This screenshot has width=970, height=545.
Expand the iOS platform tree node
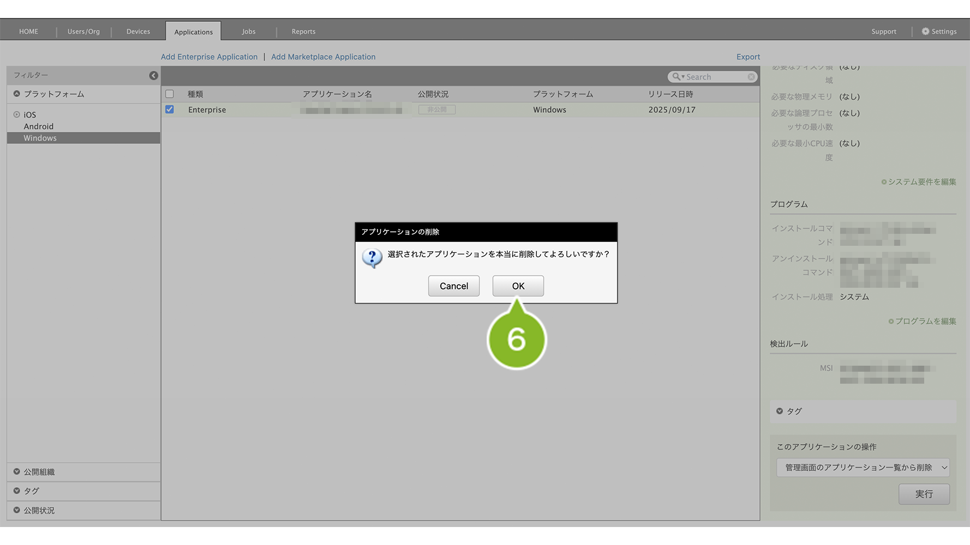point(17,115)
